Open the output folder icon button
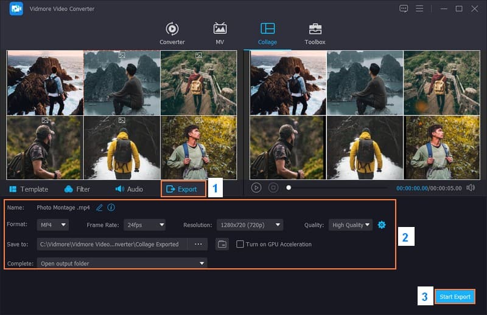The image size is (487, 315). [222, 244]
